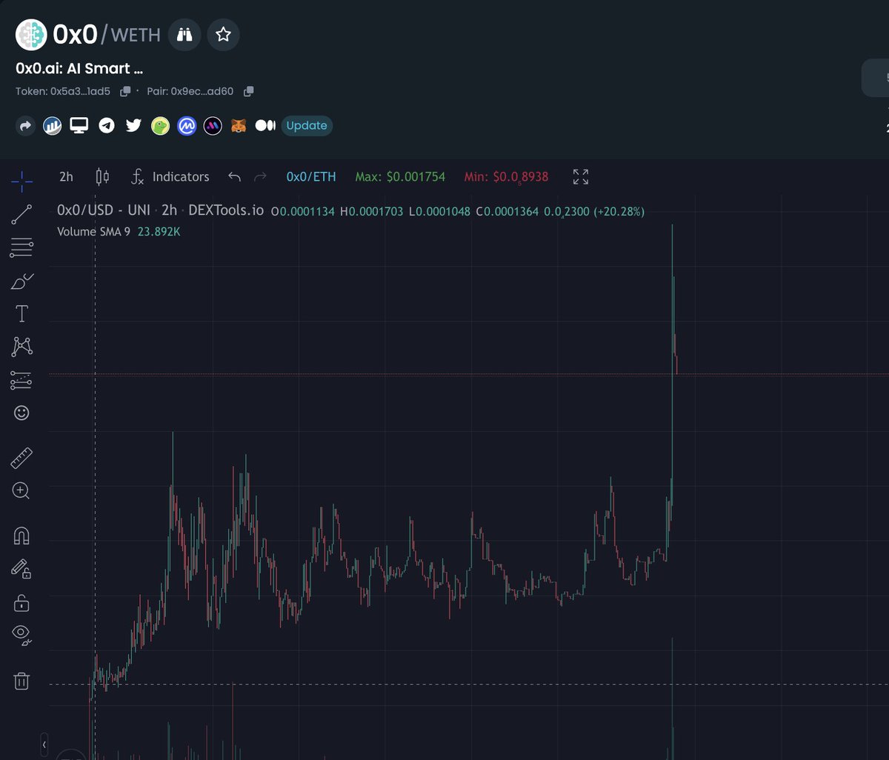The height and width of the screenshot is (760, 889).
Task: Toggle Magnet mode in the drawing sidebar
Action: point(21,535)
